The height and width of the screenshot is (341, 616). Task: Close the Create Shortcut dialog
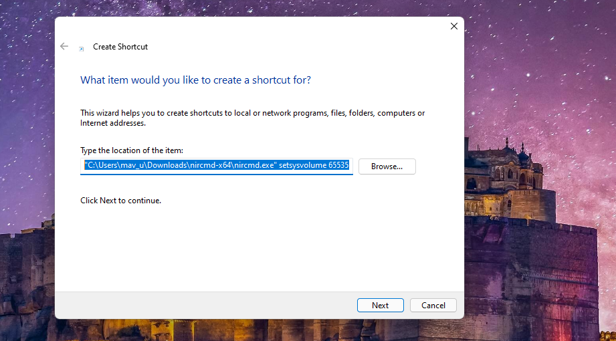[453, 26]
